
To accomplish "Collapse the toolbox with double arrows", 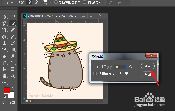I will point(2,8).
